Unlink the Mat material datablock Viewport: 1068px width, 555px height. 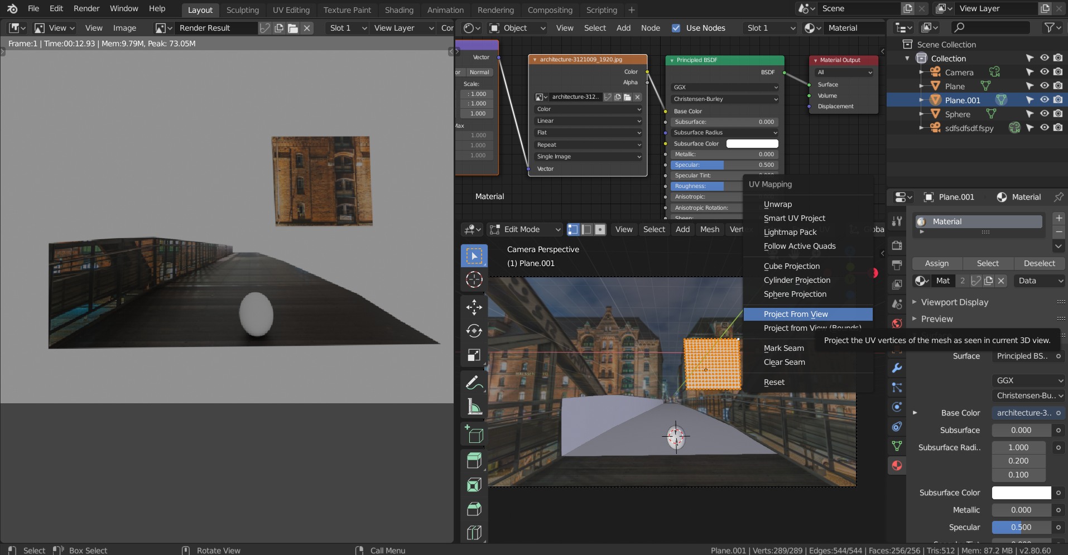tap(1001, 281)
